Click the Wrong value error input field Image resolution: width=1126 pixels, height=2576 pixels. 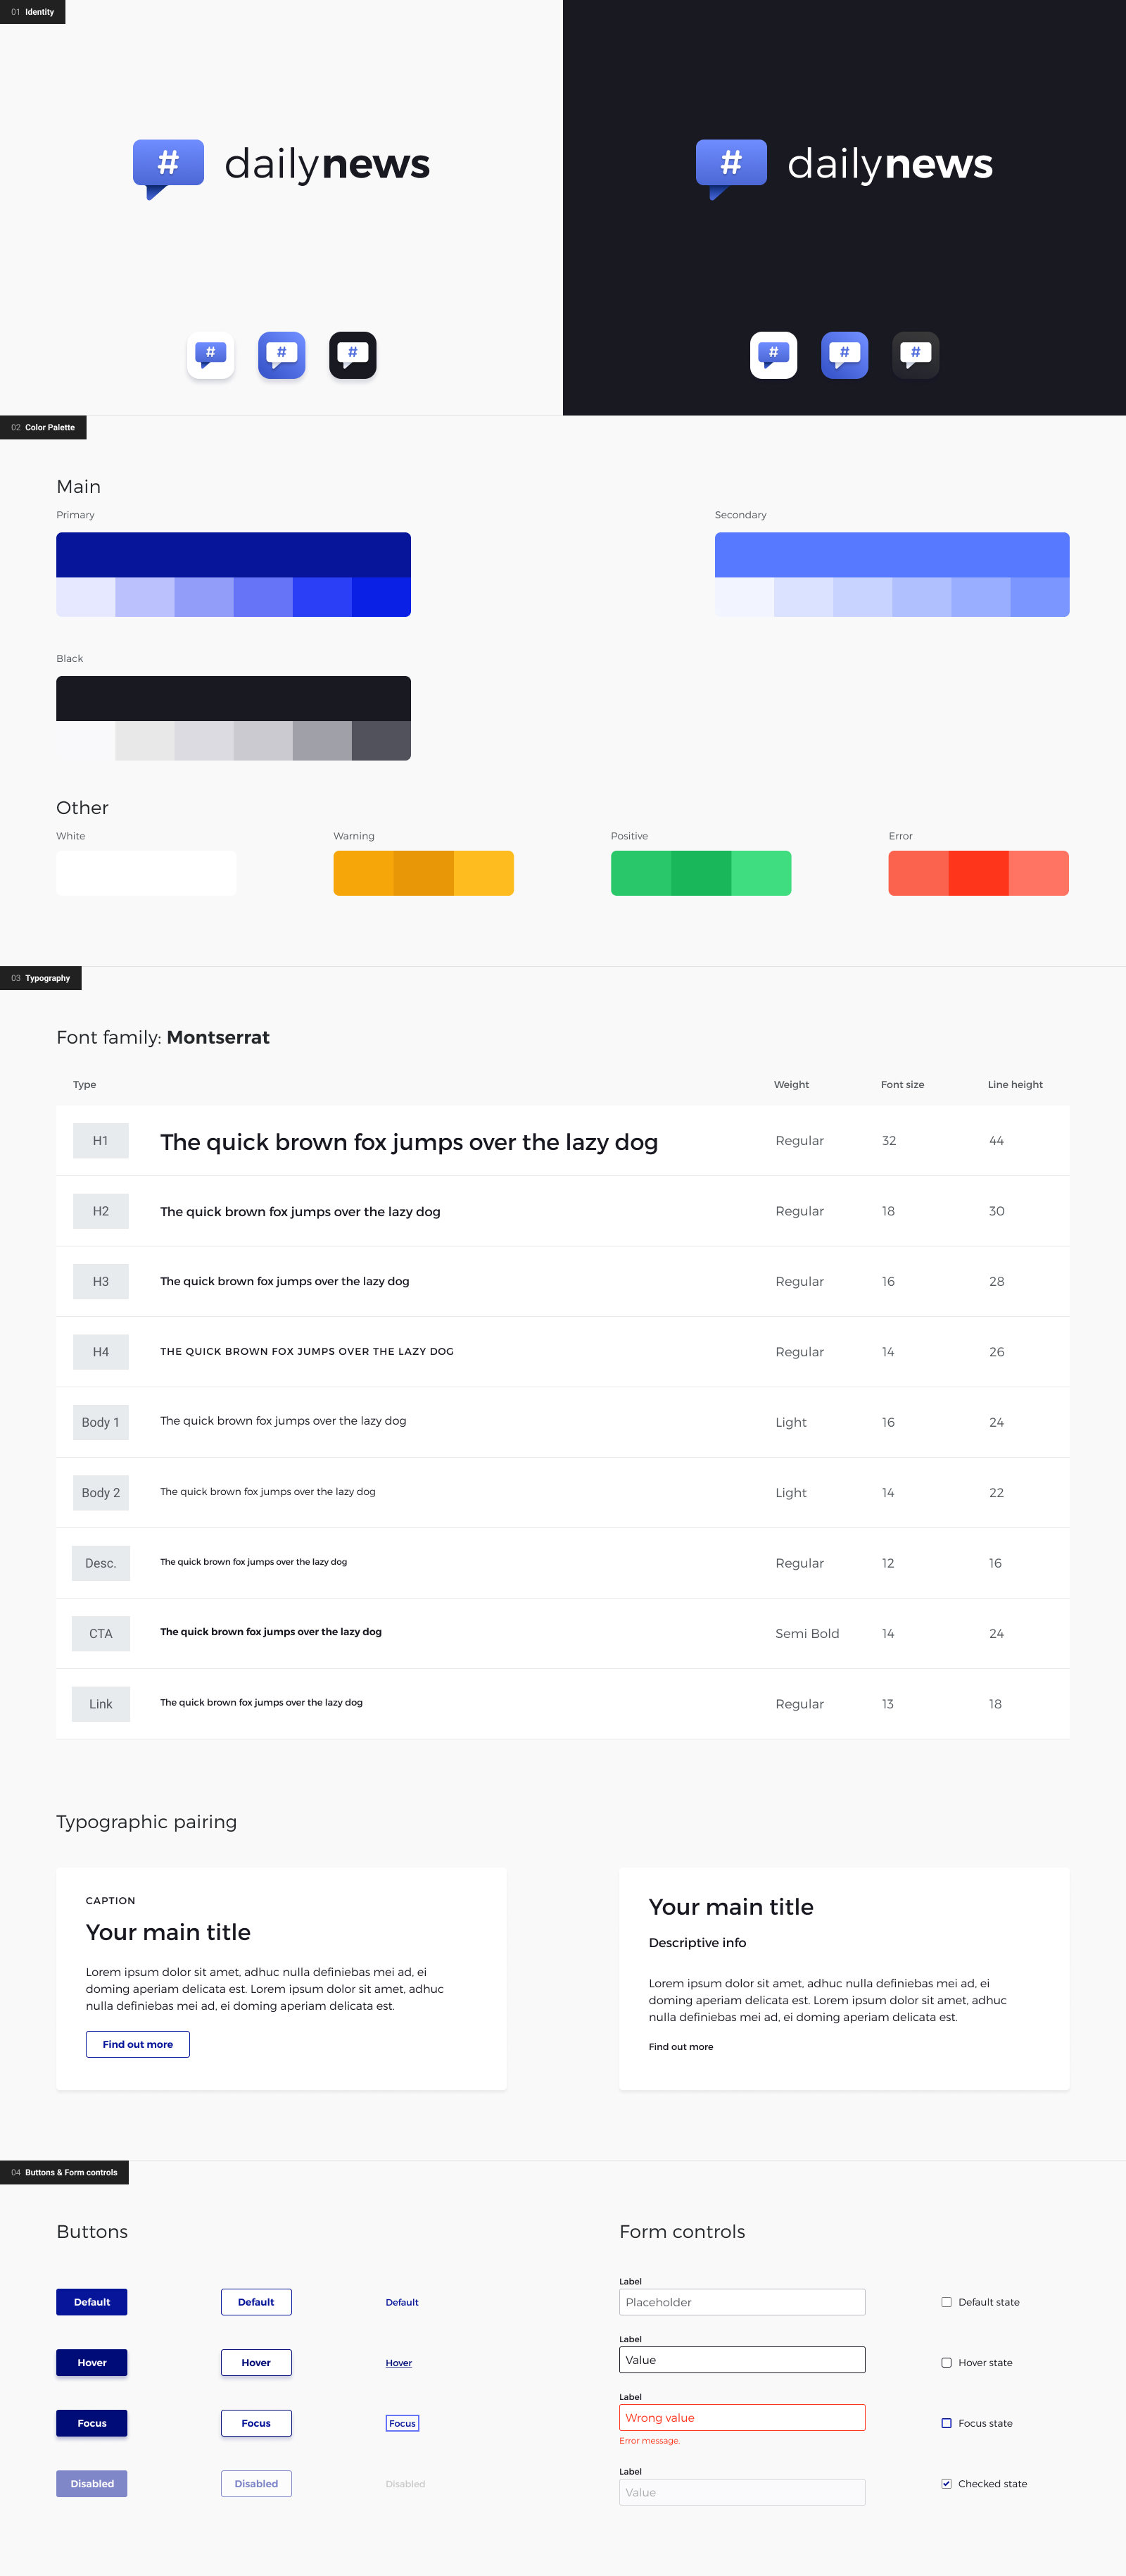pyautogui.click(x=741, y=2418)
